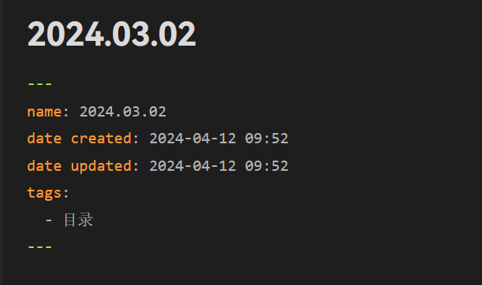Select the 目录 tag entry
The height and width of the screenshot is (285, 482).
click(x=78, y=220)
